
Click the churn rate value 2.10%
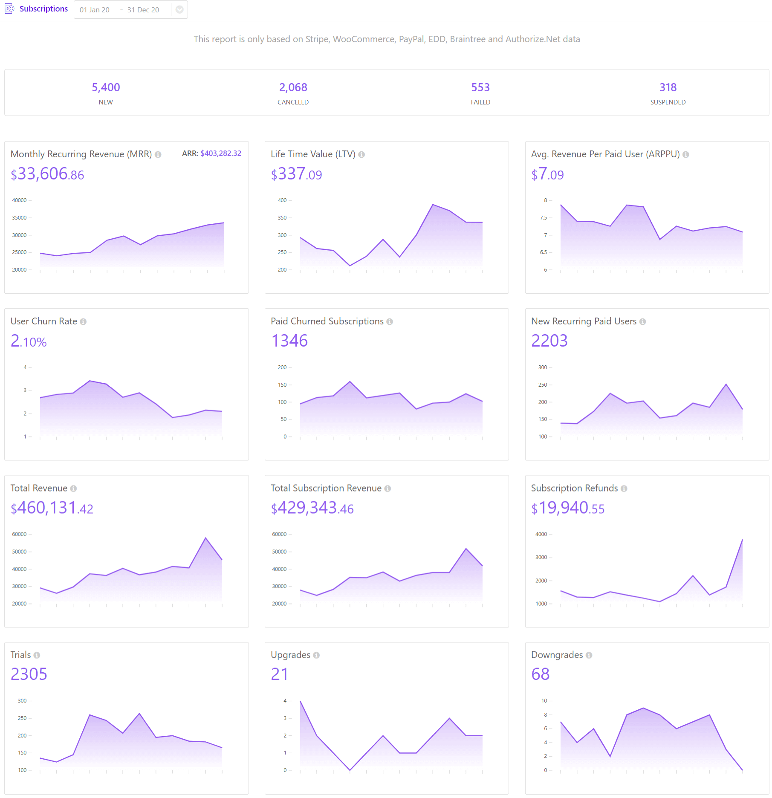click(29, 341)
